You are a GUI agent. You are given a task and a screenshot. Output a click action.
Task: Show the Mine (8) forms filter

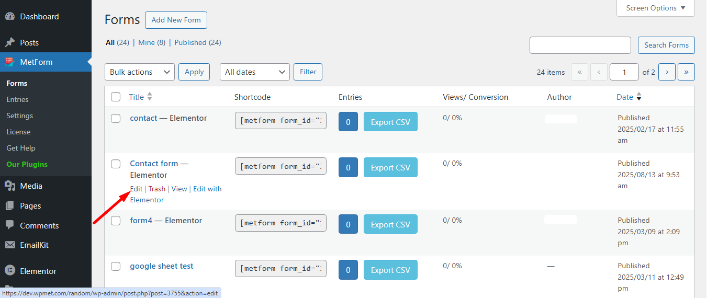click(x=152, y=42)
